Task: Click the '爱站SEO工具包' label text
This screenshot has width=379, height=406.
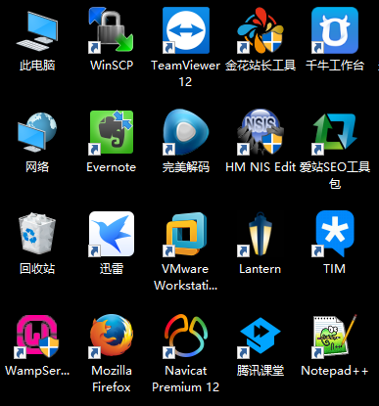Action: [x=335, y=175]
